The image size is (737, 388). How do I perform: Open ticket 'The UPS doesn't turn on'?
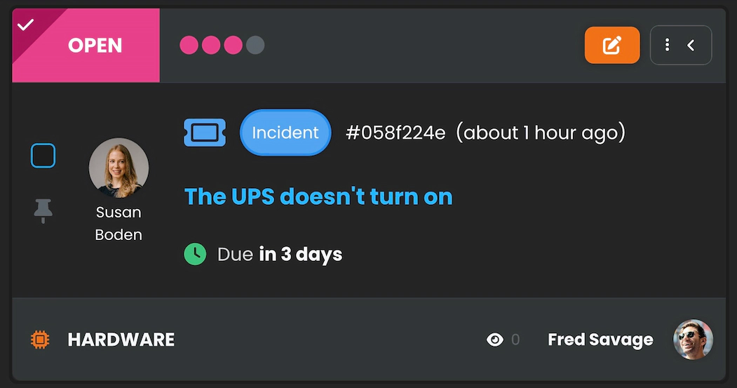coord(318,196)
